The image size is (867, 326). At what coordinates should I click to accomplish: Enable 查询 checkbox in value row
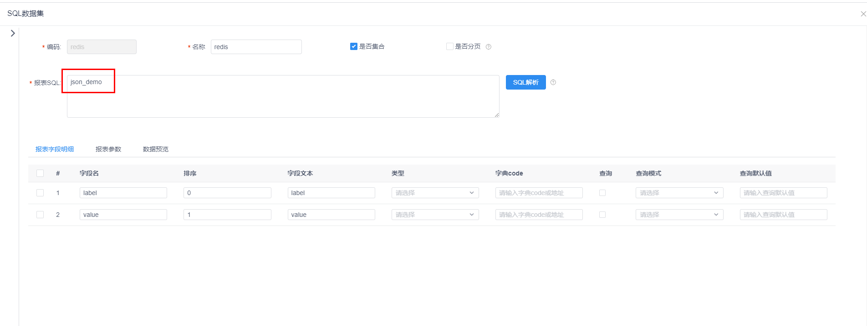tap(602, 215)
